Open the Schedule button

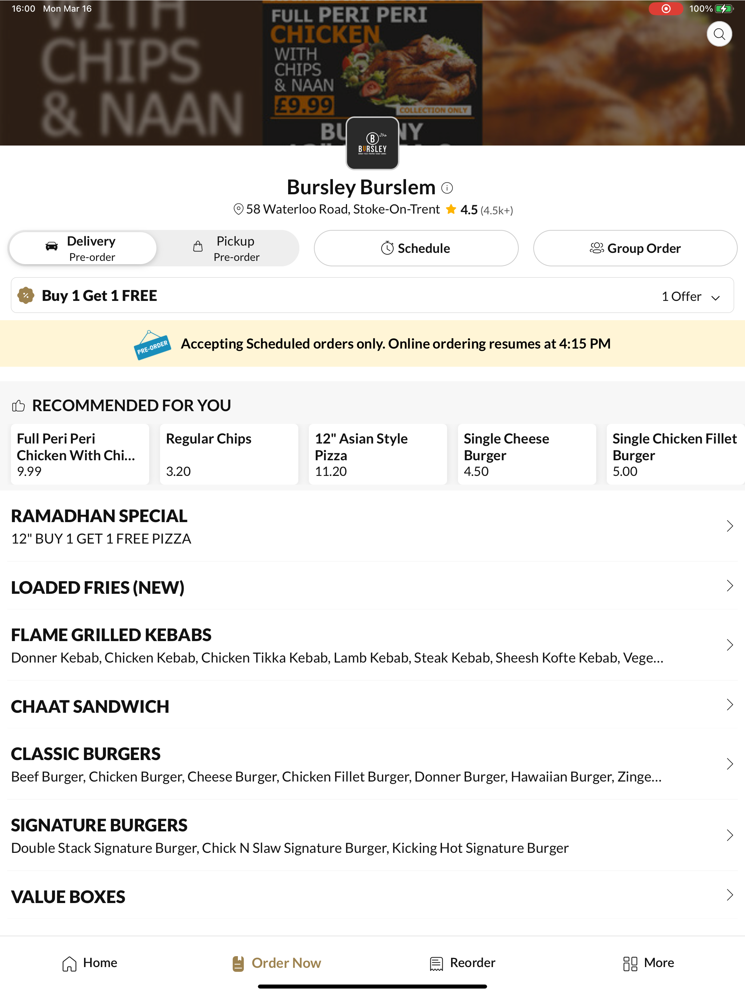point(416,248)
